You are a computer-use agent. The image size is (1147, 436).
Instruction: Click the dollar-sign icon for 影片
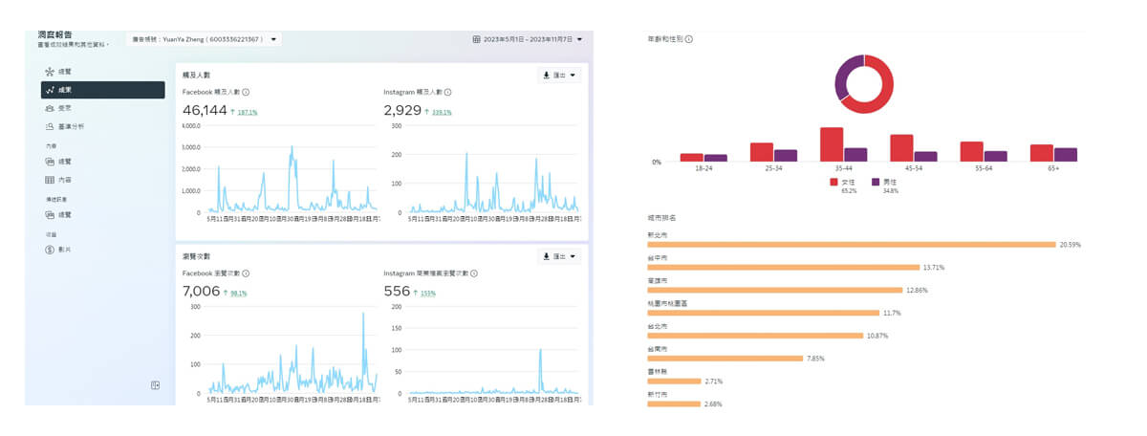tap(49, 250)
